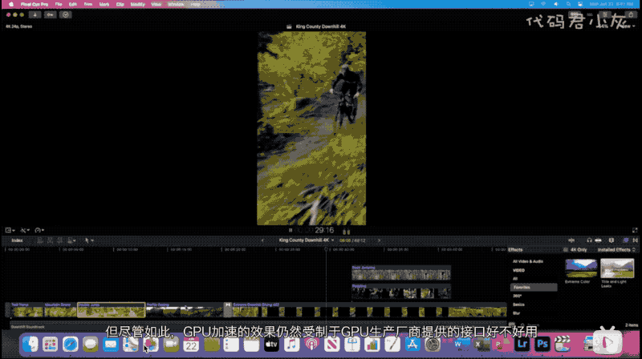Expand the timeline tool selector dropdown
This screenshot has width=642, height=359.
(90, 240)
